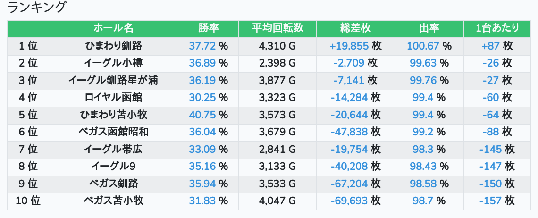The image size is (538, 218).
Task: Open the イーグル9 hall entry
Action: 113,167
